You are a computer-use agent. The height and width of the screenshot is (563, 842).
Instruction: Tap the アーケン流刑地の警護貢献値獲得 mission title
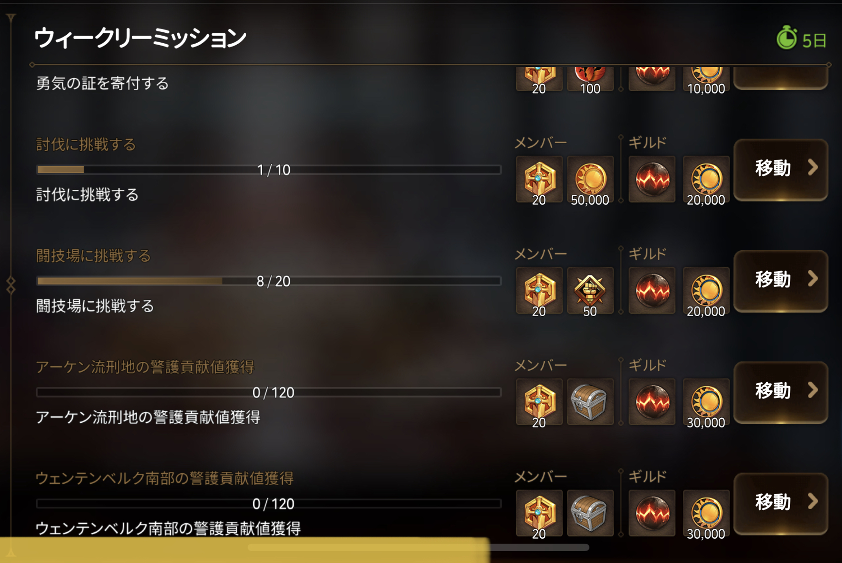pyautogui.click(x=145, y=367)
